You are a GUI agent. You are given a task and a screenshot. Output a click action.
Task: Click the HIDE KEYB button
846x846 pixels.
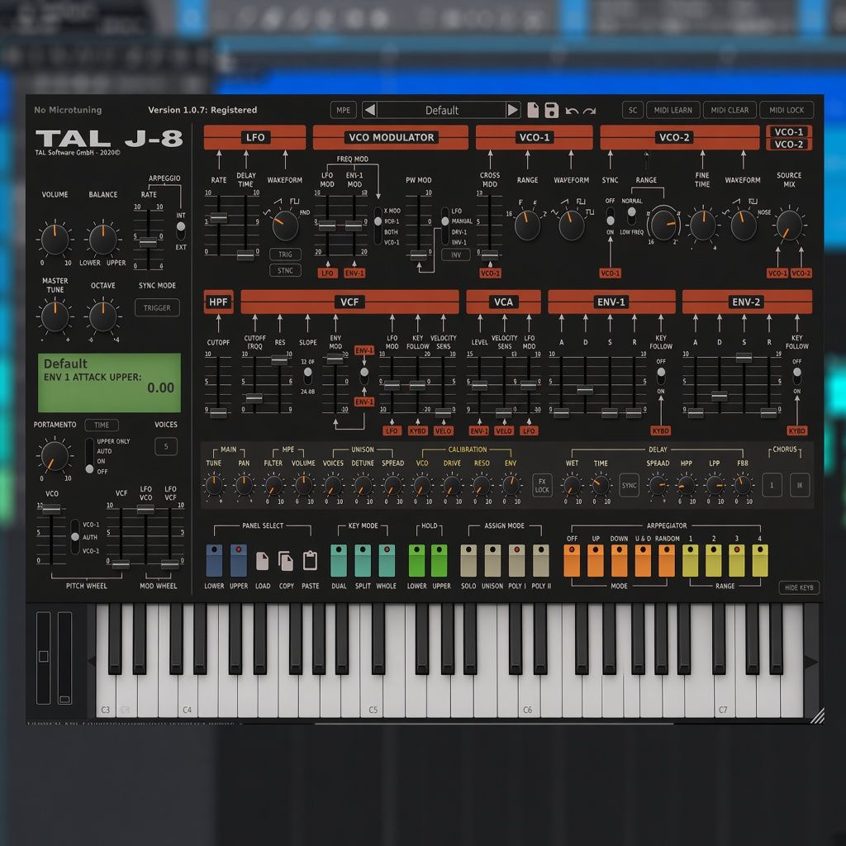pyautogui.click(x=799, y=587)
